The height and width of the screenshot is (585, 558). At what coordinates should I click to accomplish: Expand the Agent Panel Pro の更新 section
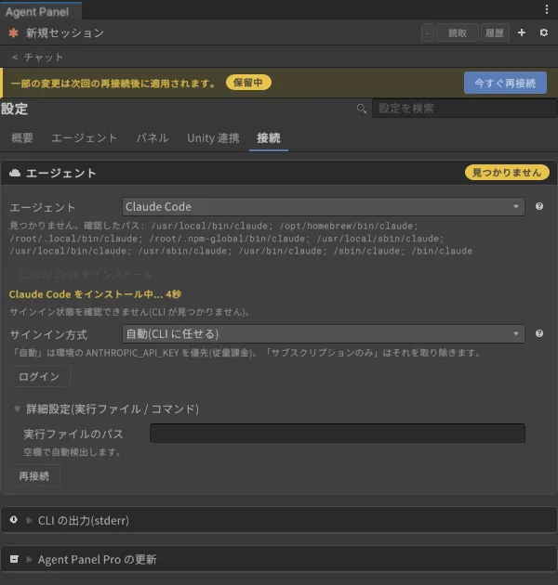[29, 559]
